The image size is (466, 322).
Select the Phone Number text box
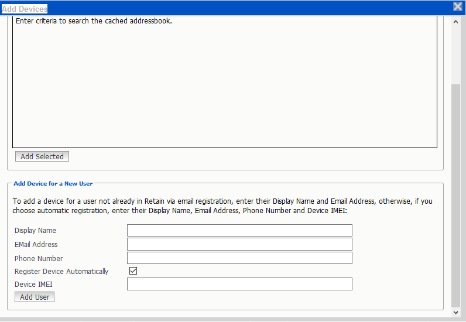coord(239,258)
